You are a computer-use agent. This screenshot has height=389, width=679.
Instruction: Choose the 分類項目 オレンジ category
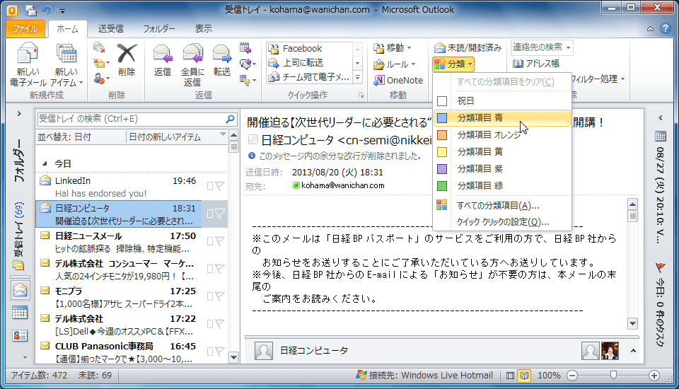pos(502,135)
